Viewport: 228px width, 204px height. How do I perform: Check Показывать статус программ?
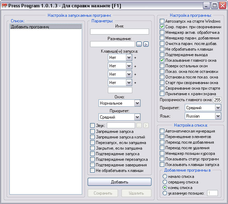coord(162,159)
